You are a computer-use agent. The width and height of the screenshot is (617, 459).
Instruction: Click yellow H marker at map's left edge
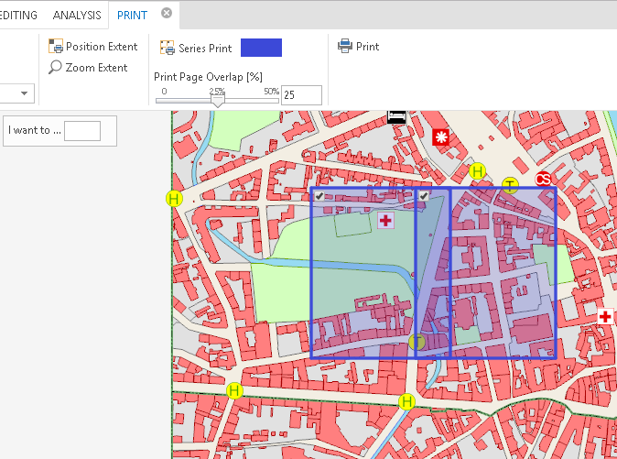click(x=174, y=198)
